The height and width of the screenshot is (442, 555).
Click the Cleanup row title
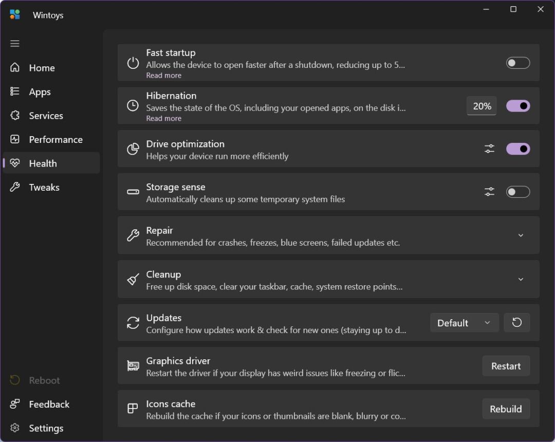163,274
